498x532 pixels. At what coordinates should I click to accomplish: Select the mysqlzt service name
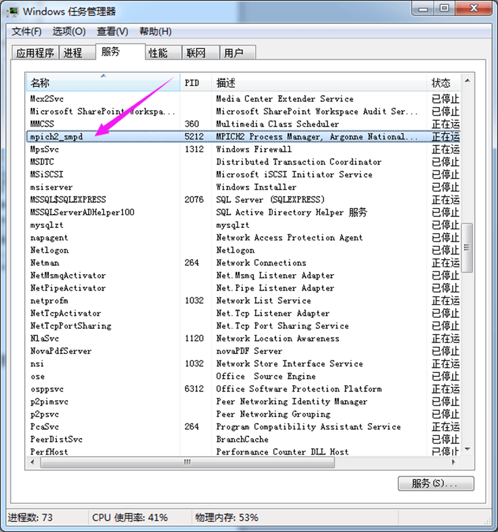coord(47,225)
